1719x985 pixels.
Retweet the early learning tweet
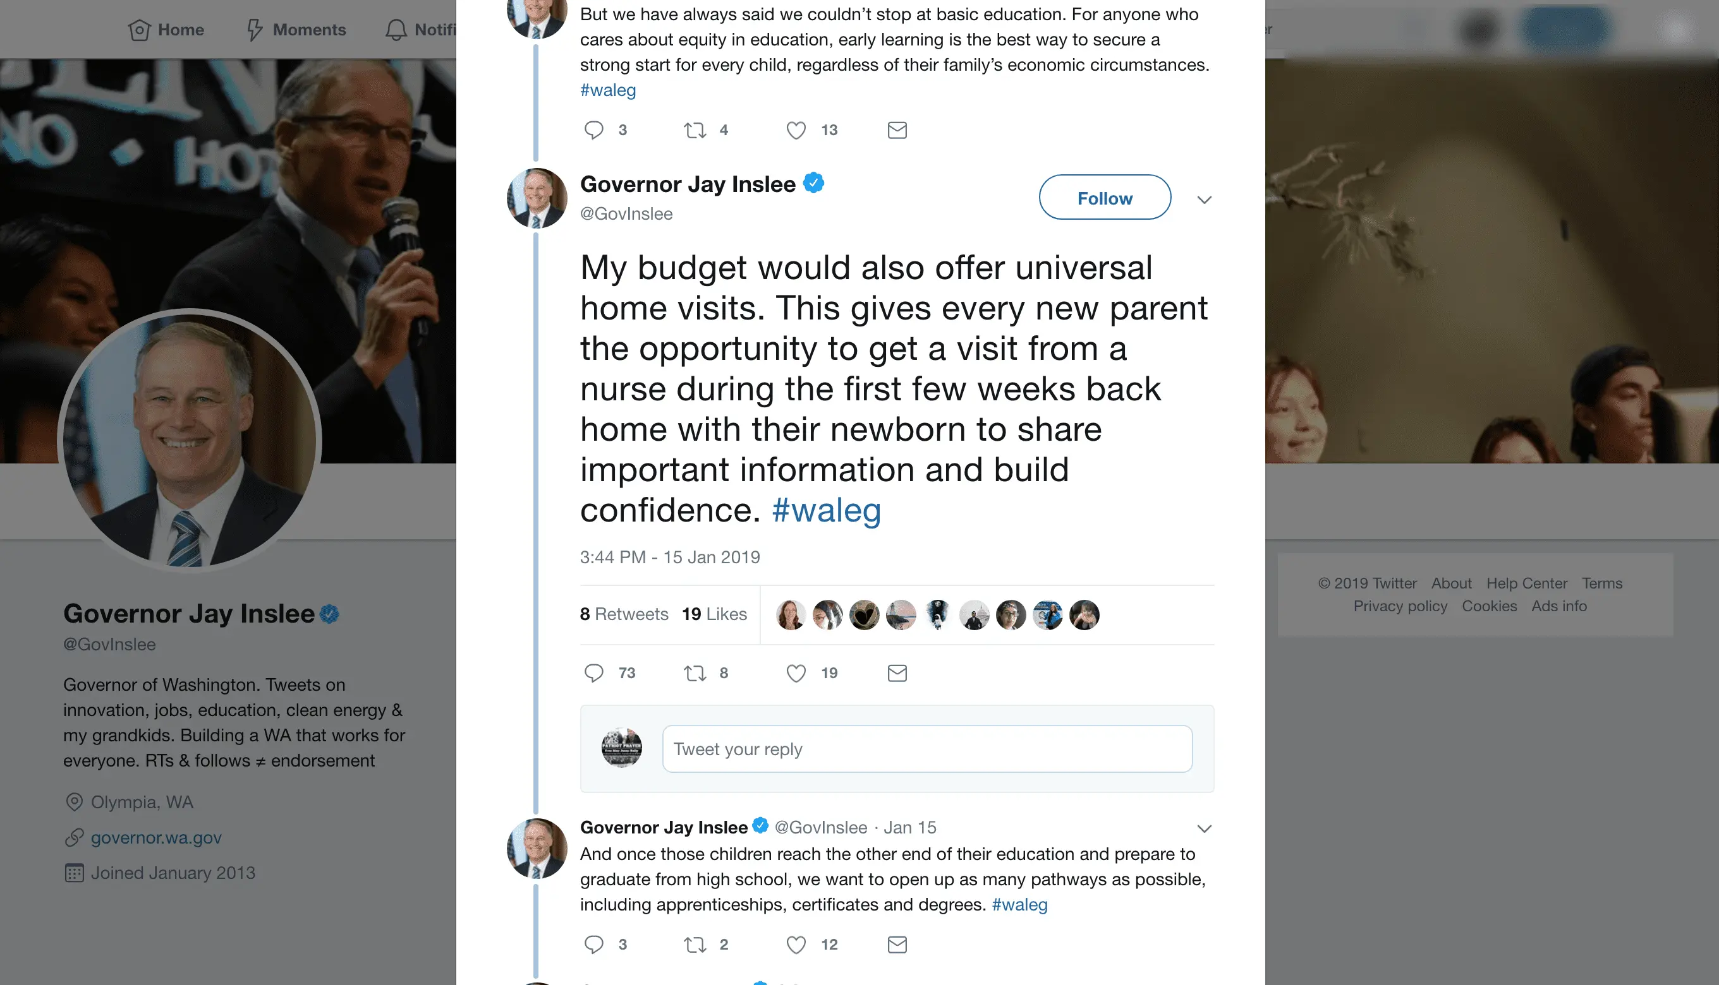(x=695, y=130)
